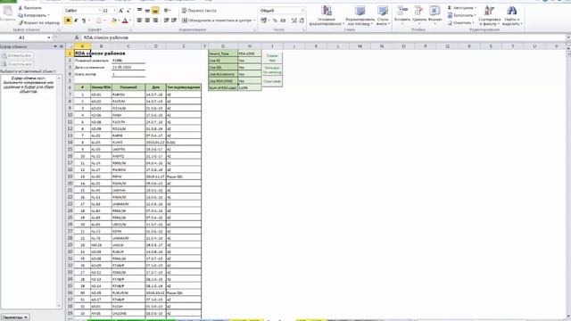The image size is (571, 321).
Task: Open Conditional Formatting menu
Action: click(327, 16)
